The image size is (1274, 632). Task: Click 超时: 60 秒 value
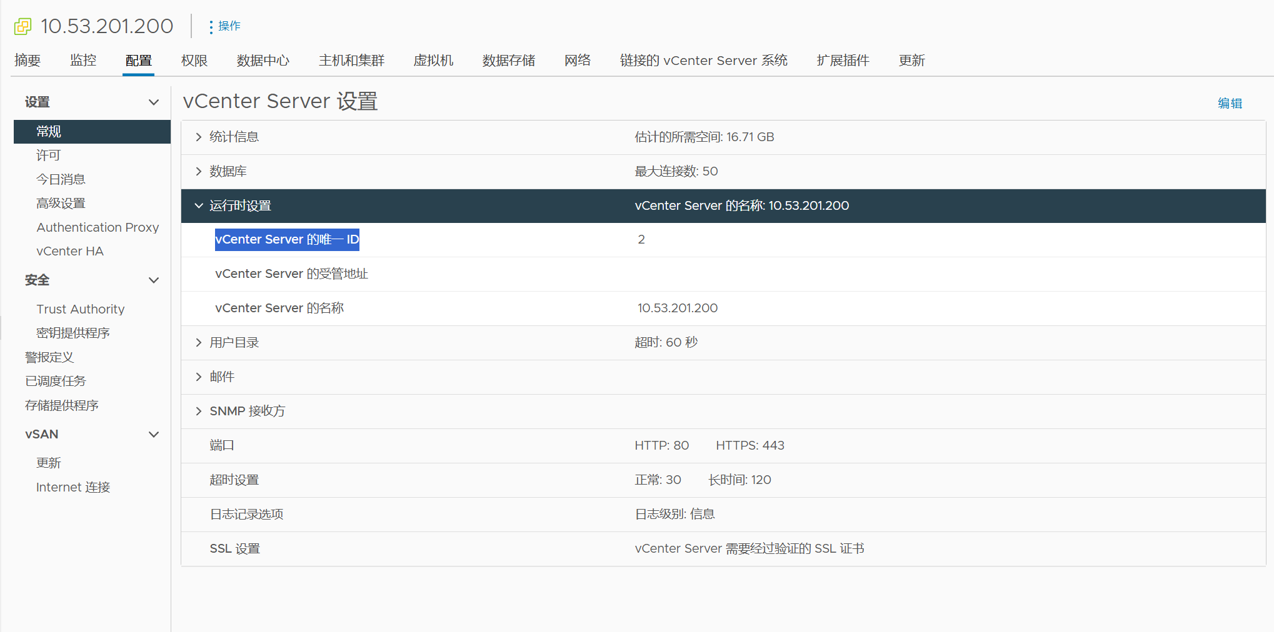[666, 342]
